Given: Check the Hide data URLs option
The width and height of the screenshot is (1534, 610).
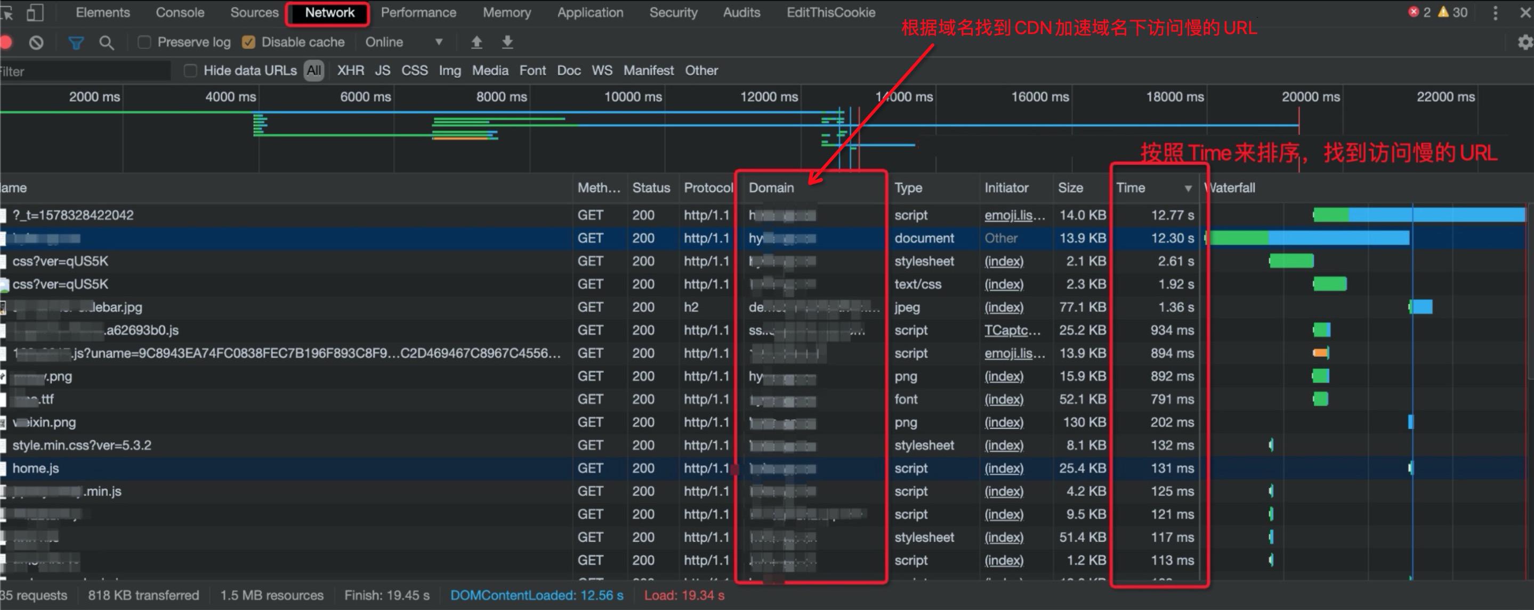Looking at the screenshot, I should (x=191, y=70).
